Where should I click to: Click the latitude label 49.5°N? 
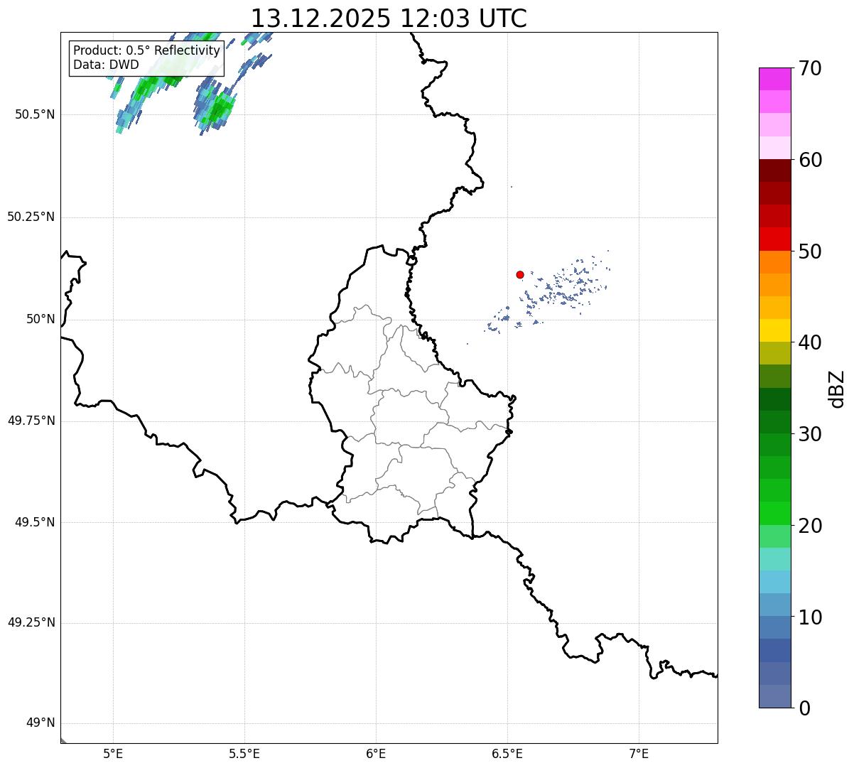pyautogui.click(x=35, y=522)
